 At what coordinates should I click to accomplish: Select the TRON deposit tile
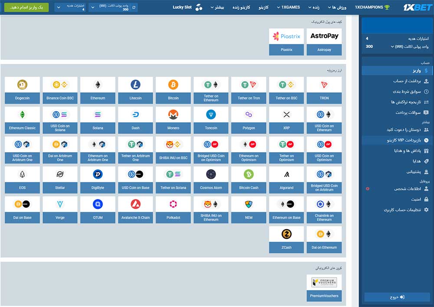324,90
